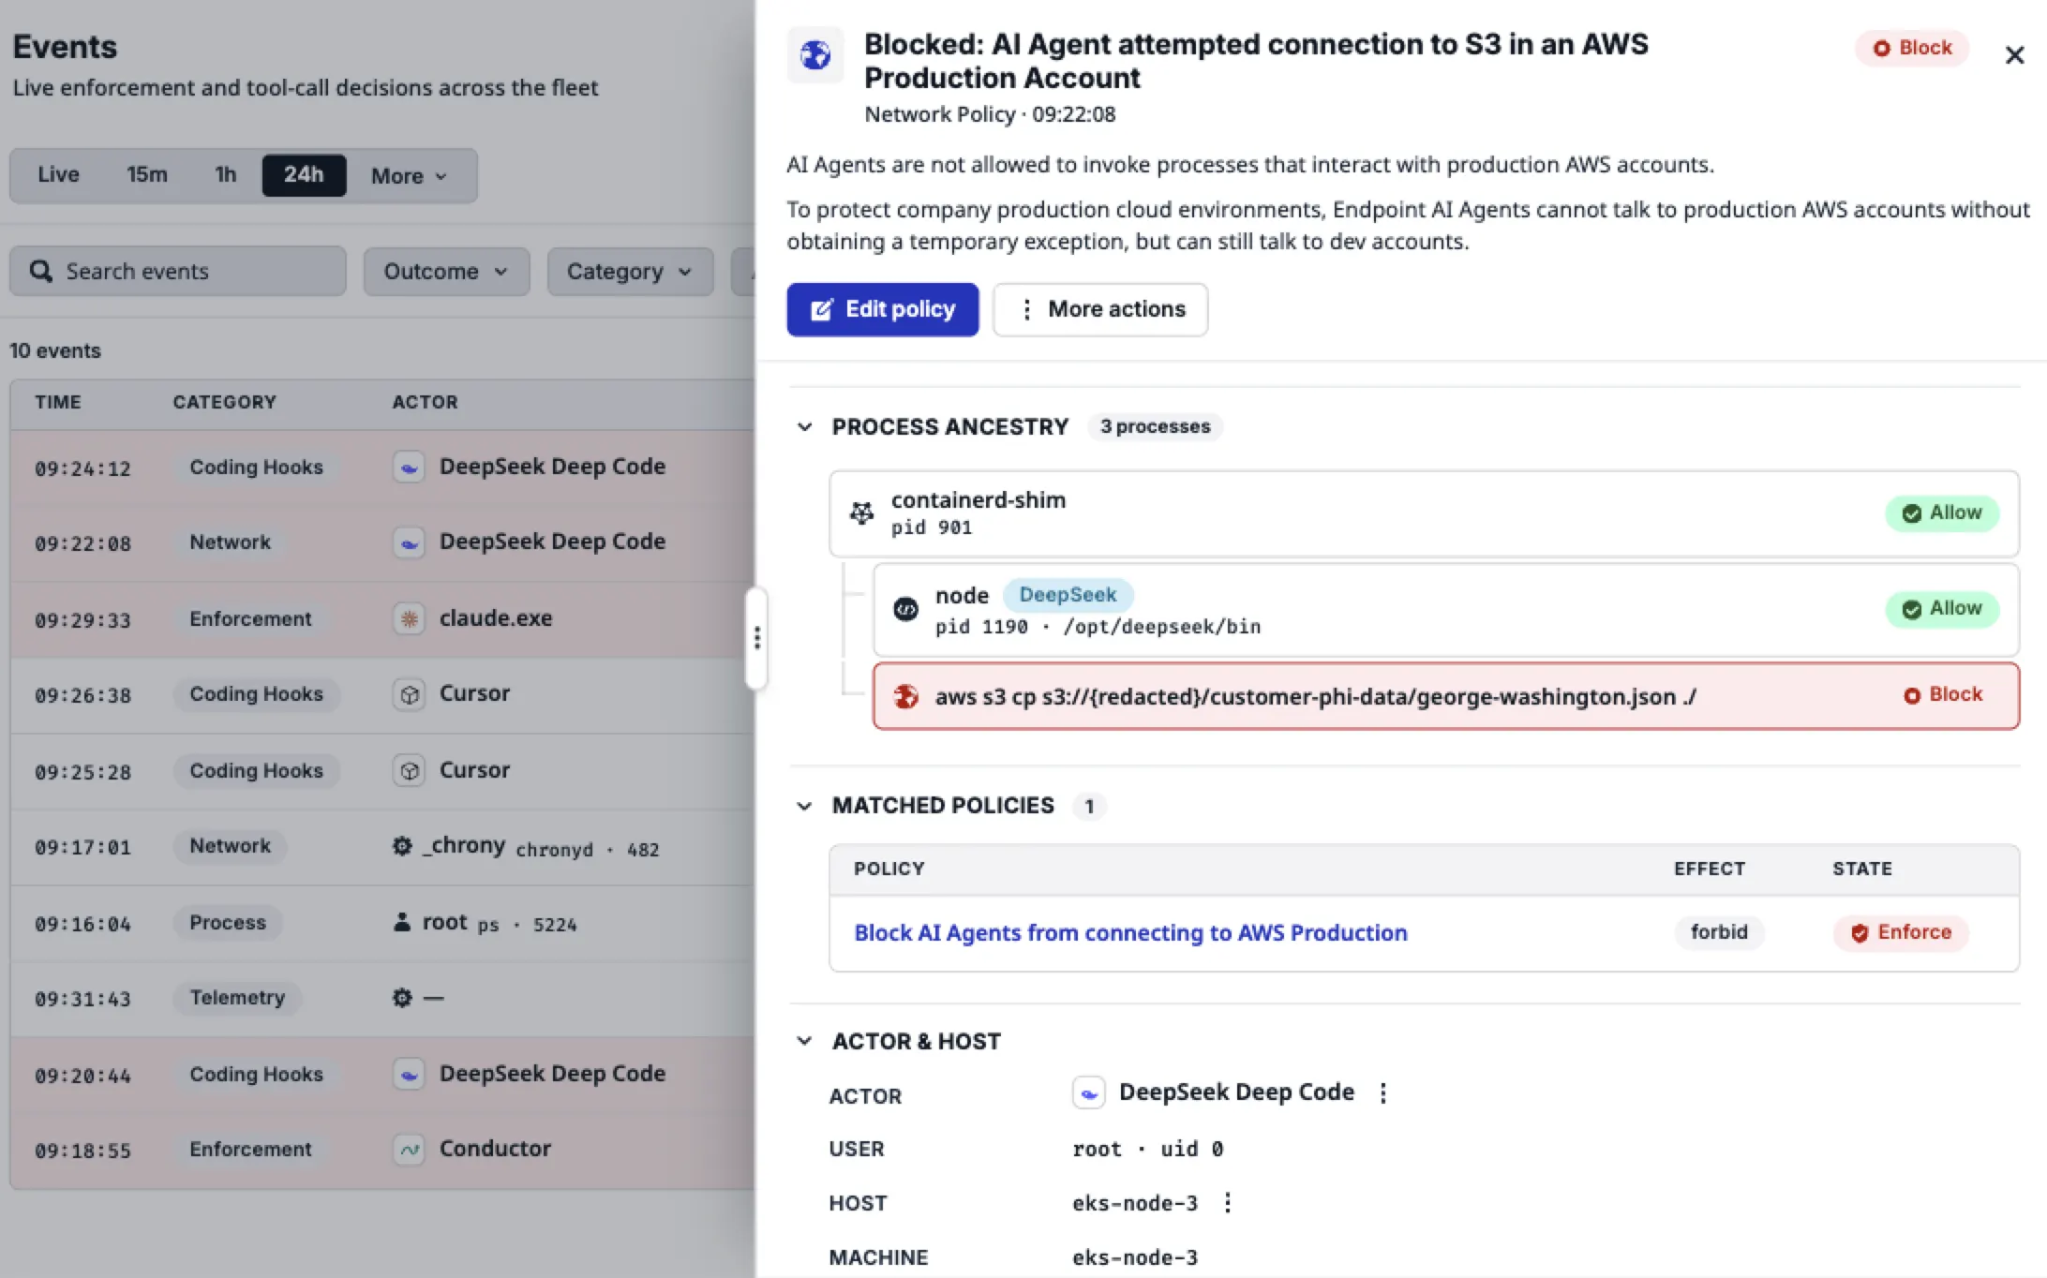Viewport: 2047px width, 1278px height.
Task: Click the node process icon
Action: (x=905, y=609)
